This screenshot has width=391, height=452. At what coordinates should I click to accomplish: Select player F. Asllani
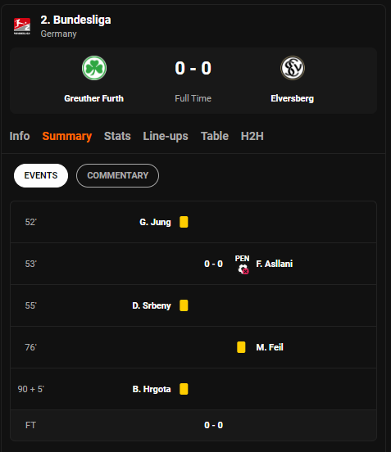[275, 264]
